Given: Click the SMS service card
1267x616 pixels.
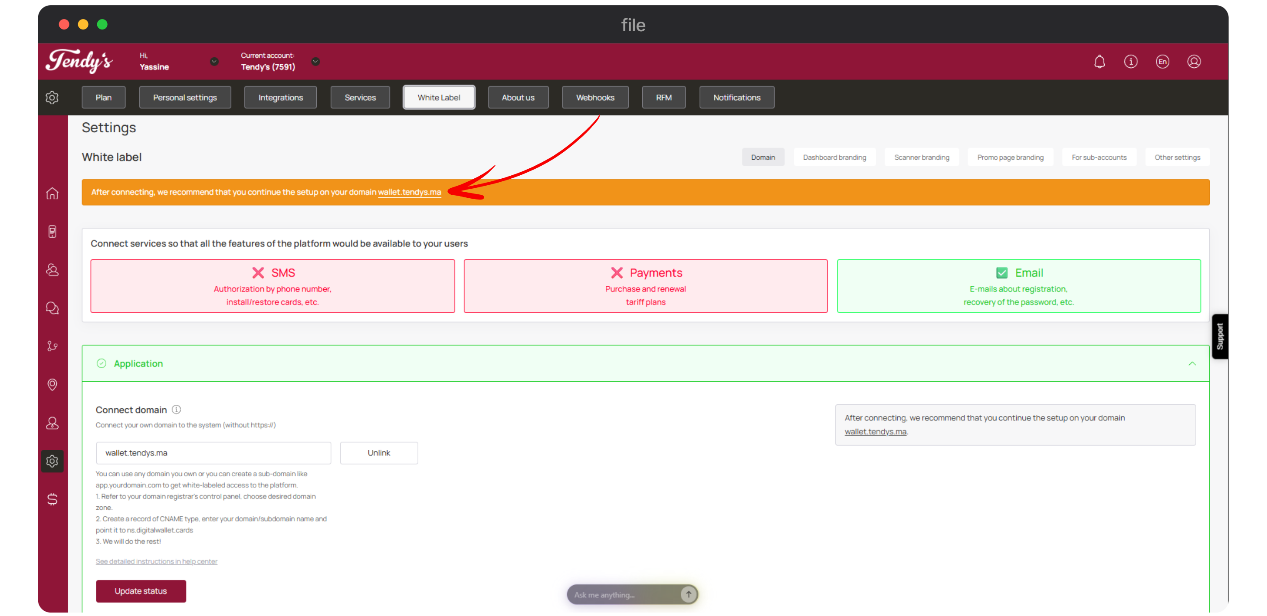Looking at the screenshot, I should click(272, 286).
